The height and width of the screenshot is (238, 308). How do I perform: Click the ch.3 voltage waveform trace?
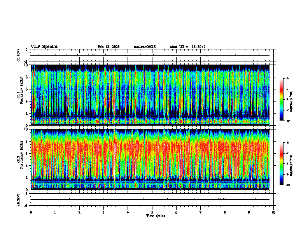click(x=150, y=199)
